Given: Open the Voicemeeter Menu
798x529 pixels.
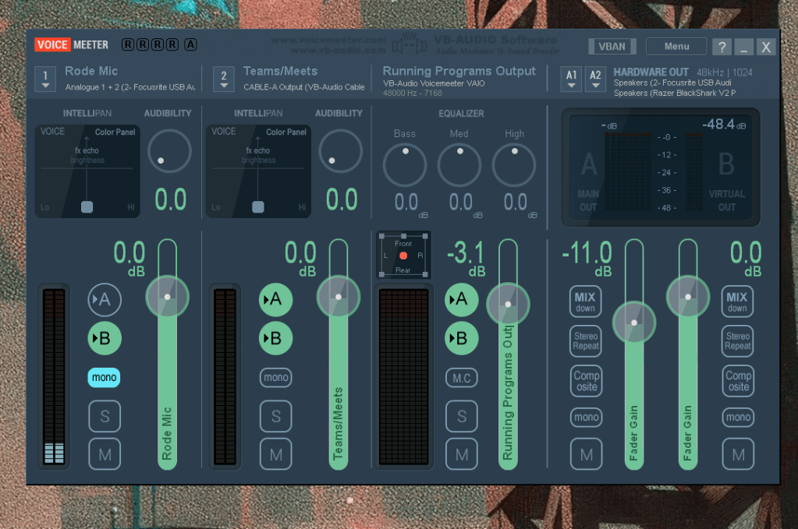Looking at the screenshot, I should 676,46.
